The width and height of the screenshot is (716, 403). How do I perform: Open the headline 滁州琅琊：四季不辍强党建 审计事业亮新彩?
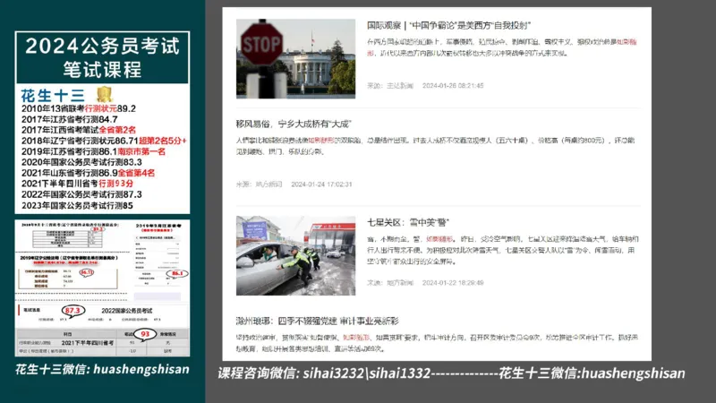pos(318,322)
